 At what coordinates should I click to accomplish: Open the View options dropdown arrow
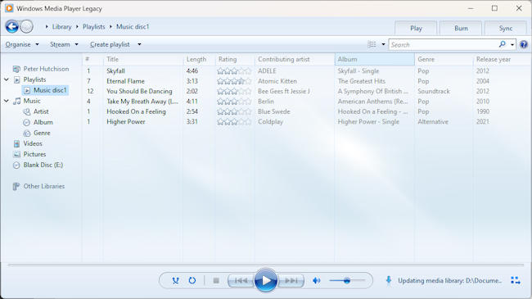pos(383,44)
